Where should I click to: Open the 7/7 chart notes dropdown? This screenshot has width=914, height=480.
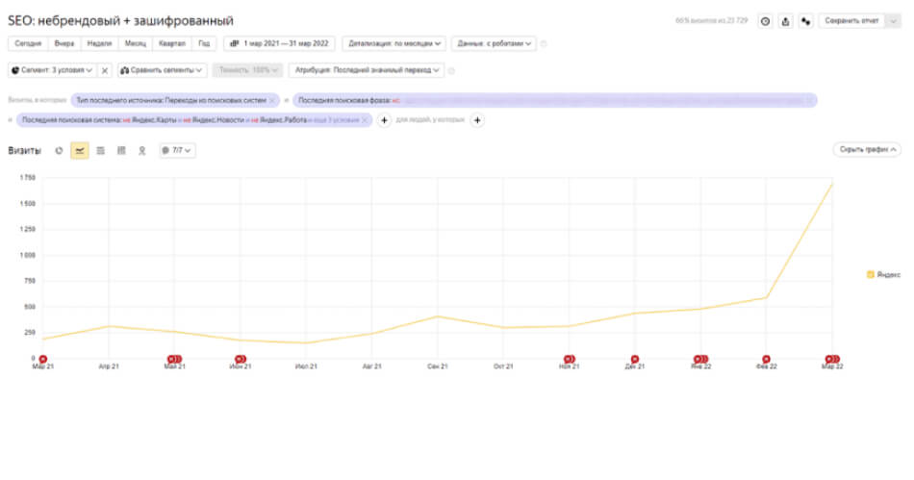coord(177,150)
